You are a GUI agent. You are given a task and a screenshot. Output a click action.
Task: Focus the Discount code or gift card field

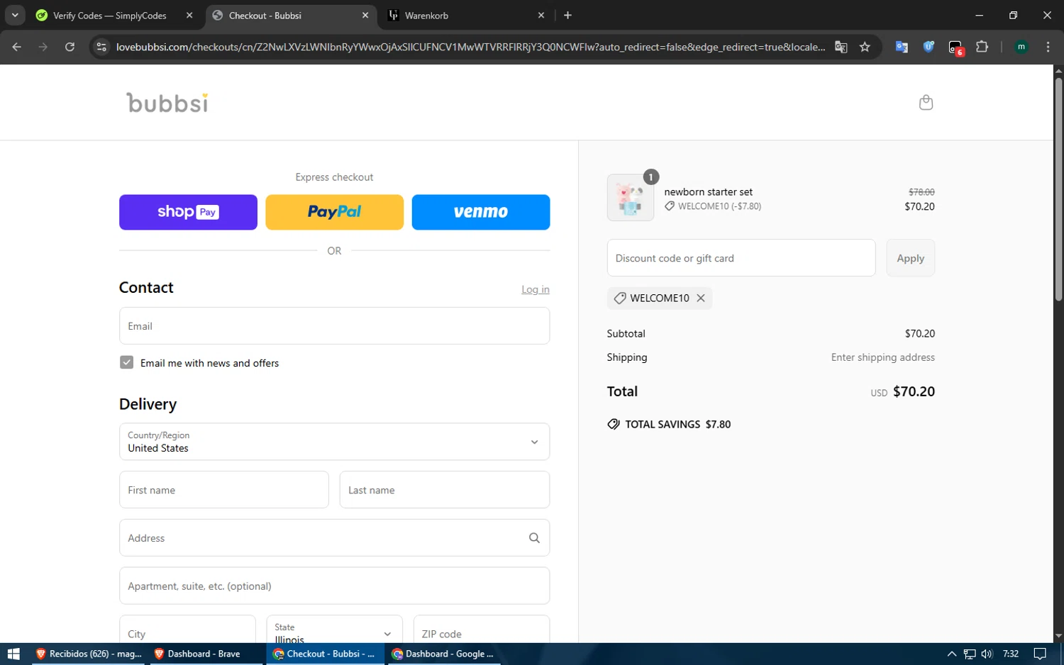point(741,258)
